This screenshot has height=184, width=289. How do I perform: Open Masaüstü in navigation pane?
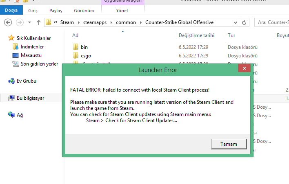[31, 55]
